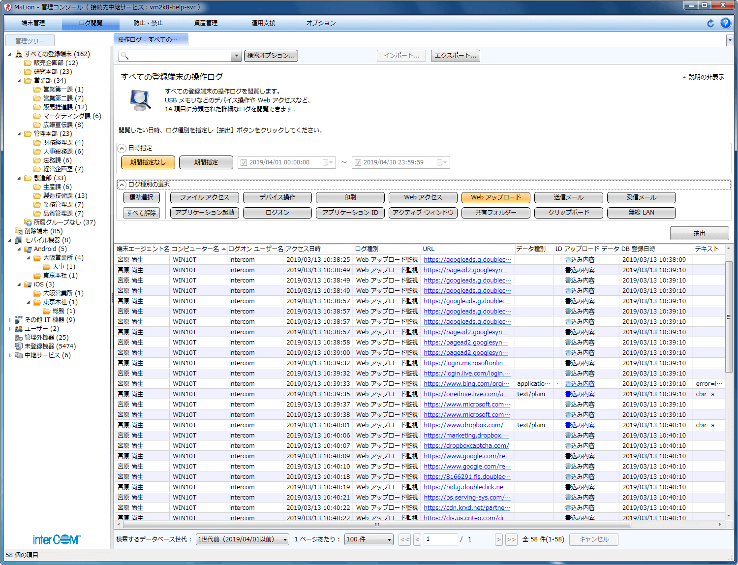Open the help question mark icon
The image size is (738, 565).
point(725,23)
